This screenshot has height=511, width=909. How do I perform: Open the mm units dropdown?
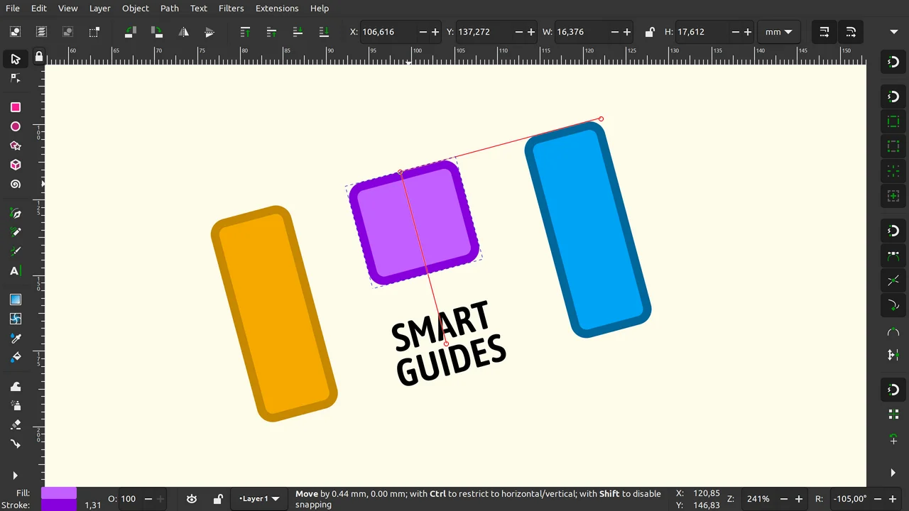coord(778,32)
